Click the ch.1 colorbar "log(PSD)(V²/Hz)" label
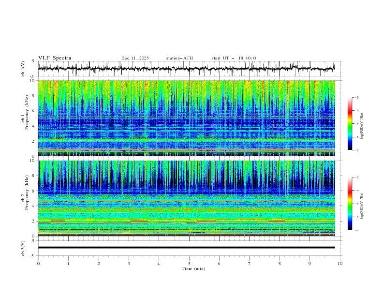Image resolution: width=383 pixels, height=296 pixels. pyautogui.click(x=362, y=126)
